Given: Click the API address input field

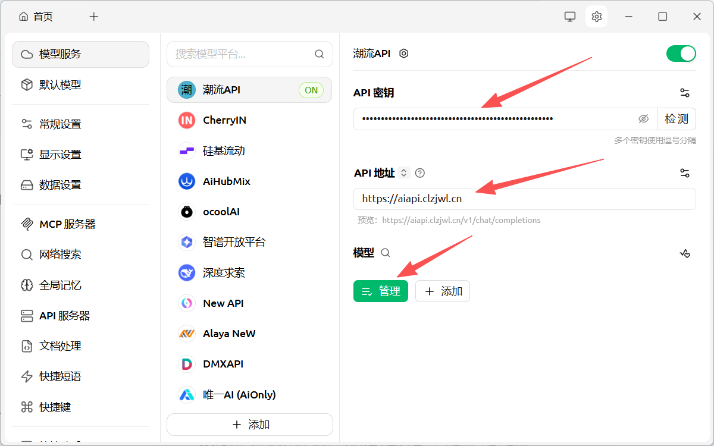Looking at the screenshot, I should coord(524,199).
